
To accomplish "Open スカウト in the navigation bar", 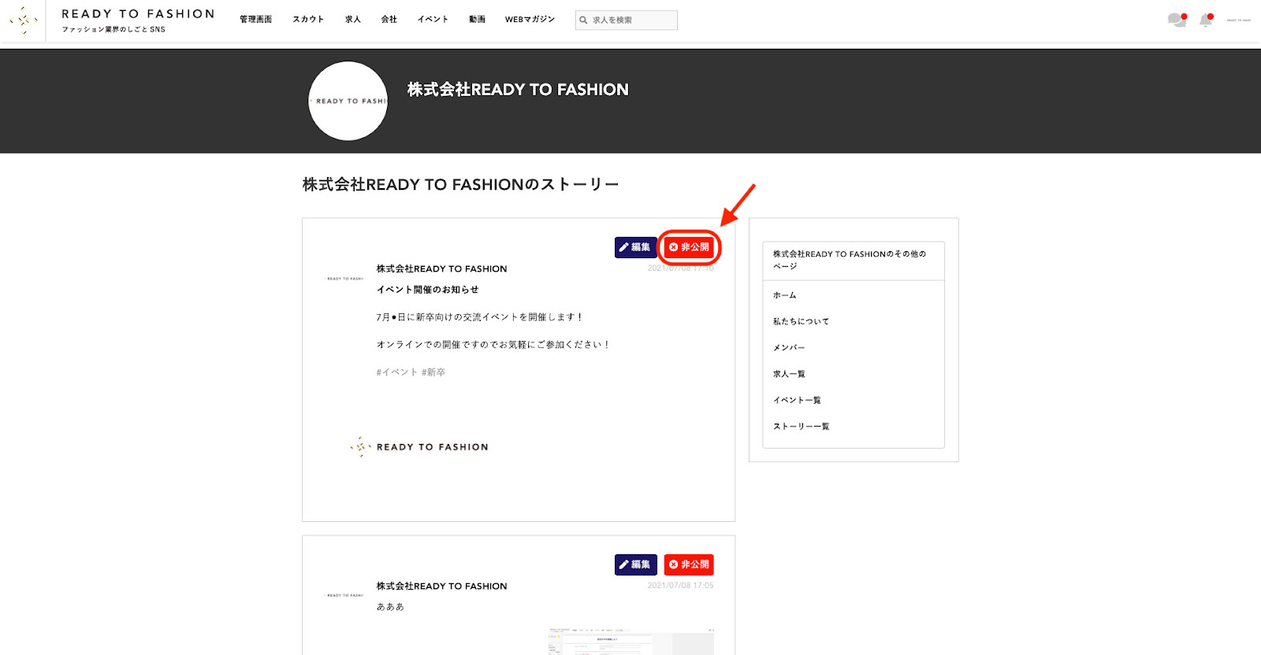I will coord(308,20).
